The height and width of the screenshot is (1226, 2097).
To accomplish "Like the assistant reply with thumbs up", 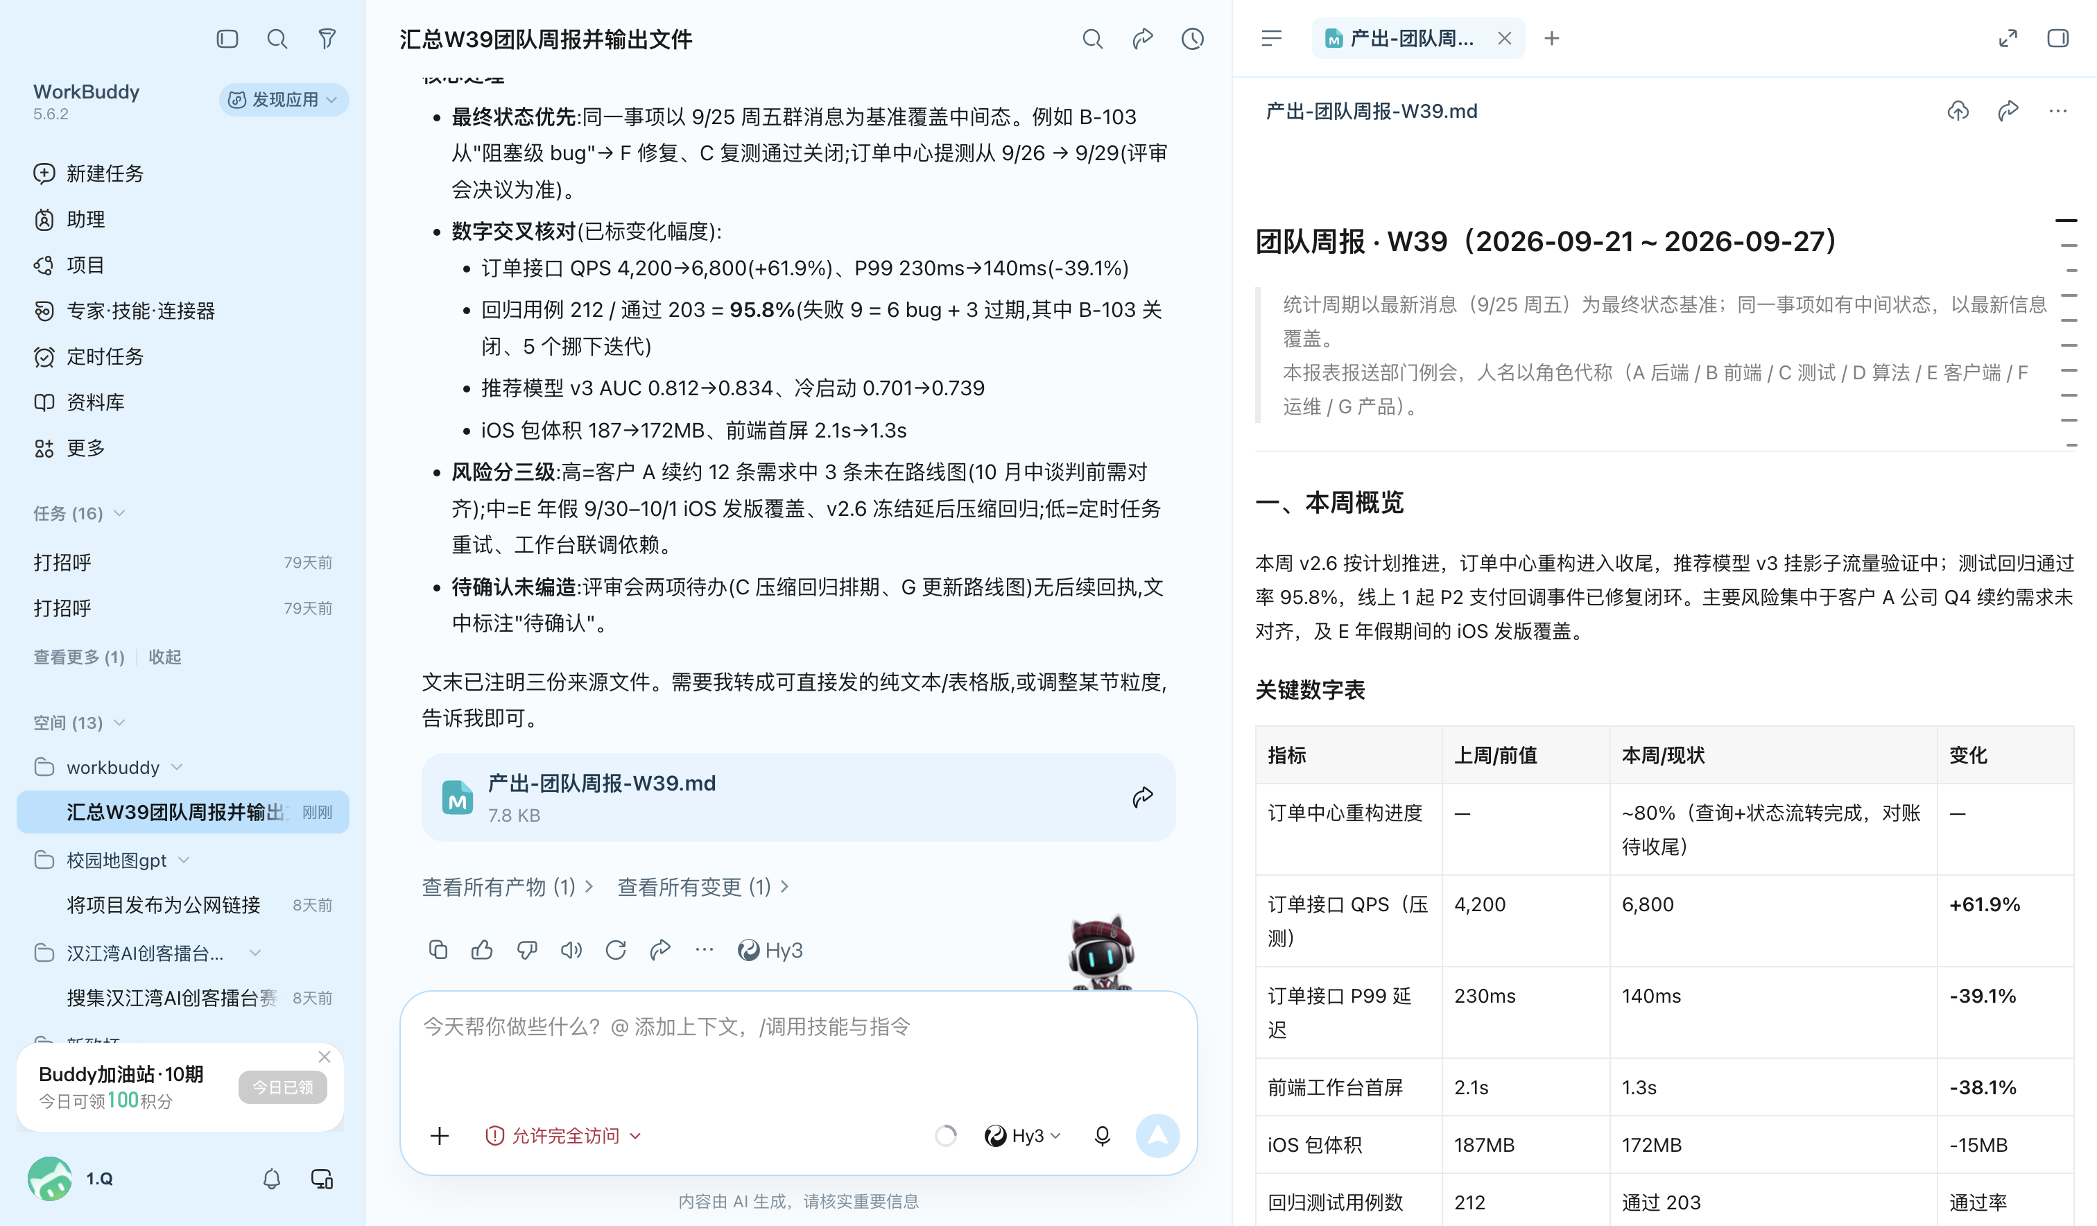I will (482, 950).
